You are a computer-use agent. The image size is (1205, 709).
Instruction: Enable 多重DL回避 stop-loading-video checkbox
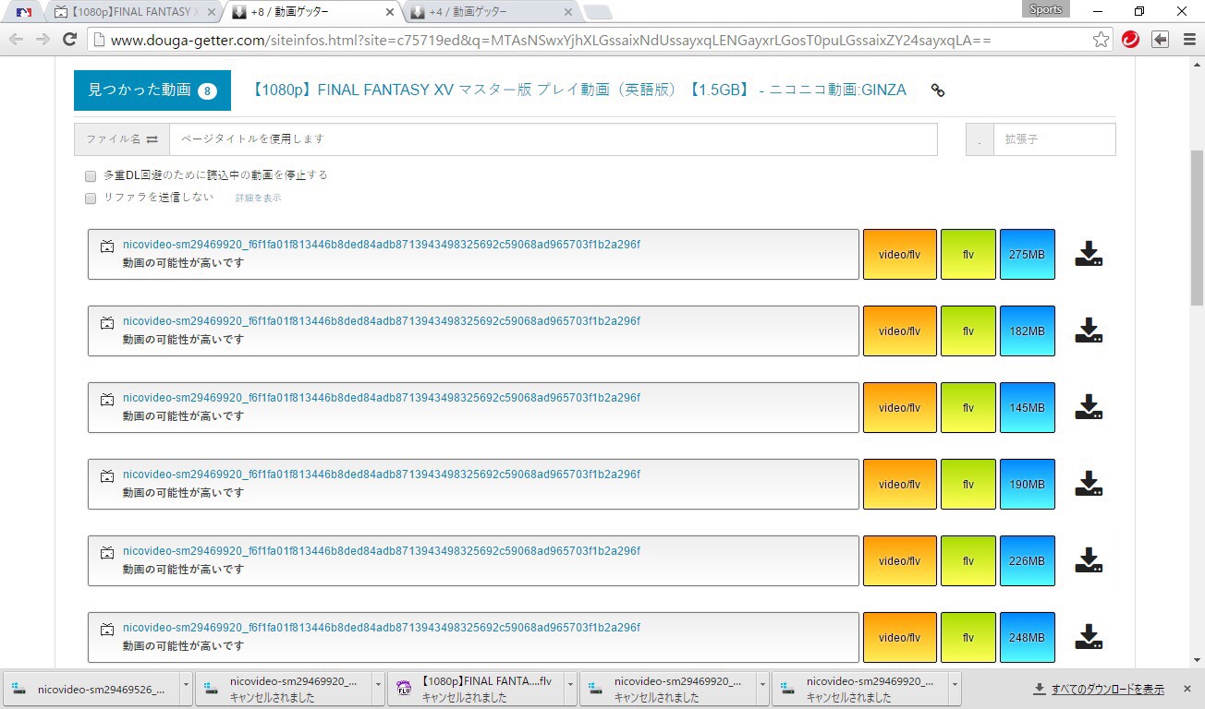click(x=91, y=175)
